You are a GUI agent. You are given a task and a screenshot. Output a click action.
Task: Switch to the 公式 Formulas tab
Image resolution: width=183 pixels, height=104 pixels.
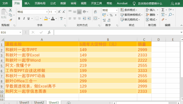click(x=53, y=3)
